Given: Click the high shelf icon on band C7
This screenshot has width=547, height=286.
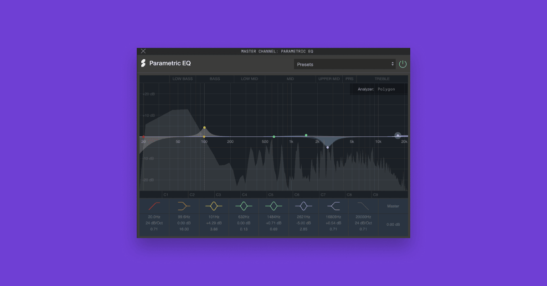Looking at the screenshot, I should tap(333, 206).
